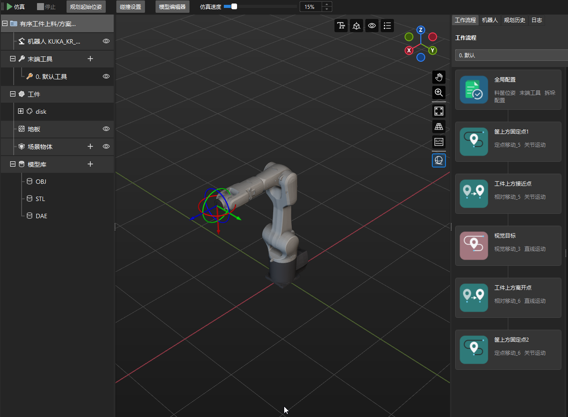The height and width of the screenshot is (417, 568).
Task: Click the 碰撞设置 button
Action: pos(130,7)
